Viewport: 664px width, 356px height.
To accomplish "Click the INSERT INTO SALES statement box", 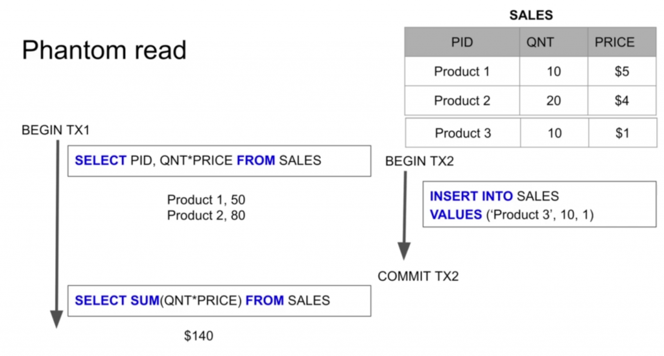I will point(539,204).
